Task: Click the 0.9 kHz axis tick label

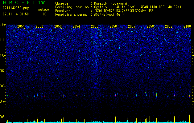Action: pos(3,71)
